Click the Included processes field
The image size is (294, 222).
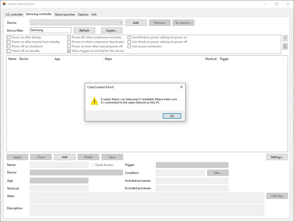tap(192, 181)
